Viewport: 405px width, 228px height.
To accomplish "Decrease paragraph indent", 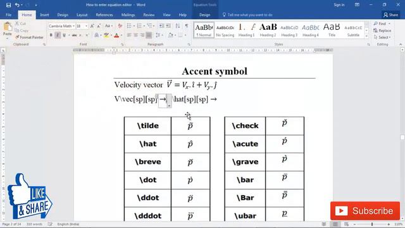I will 161,26.
